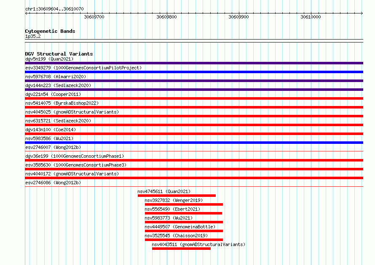375x265 pixels.
Task: Select nsv4040172 gnomAD variant bar
Action: point(194,178)
